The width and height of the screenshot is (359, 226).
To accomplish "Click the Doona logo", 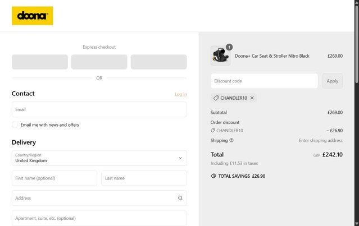I will pyautogui.click(x=32, y=16).
